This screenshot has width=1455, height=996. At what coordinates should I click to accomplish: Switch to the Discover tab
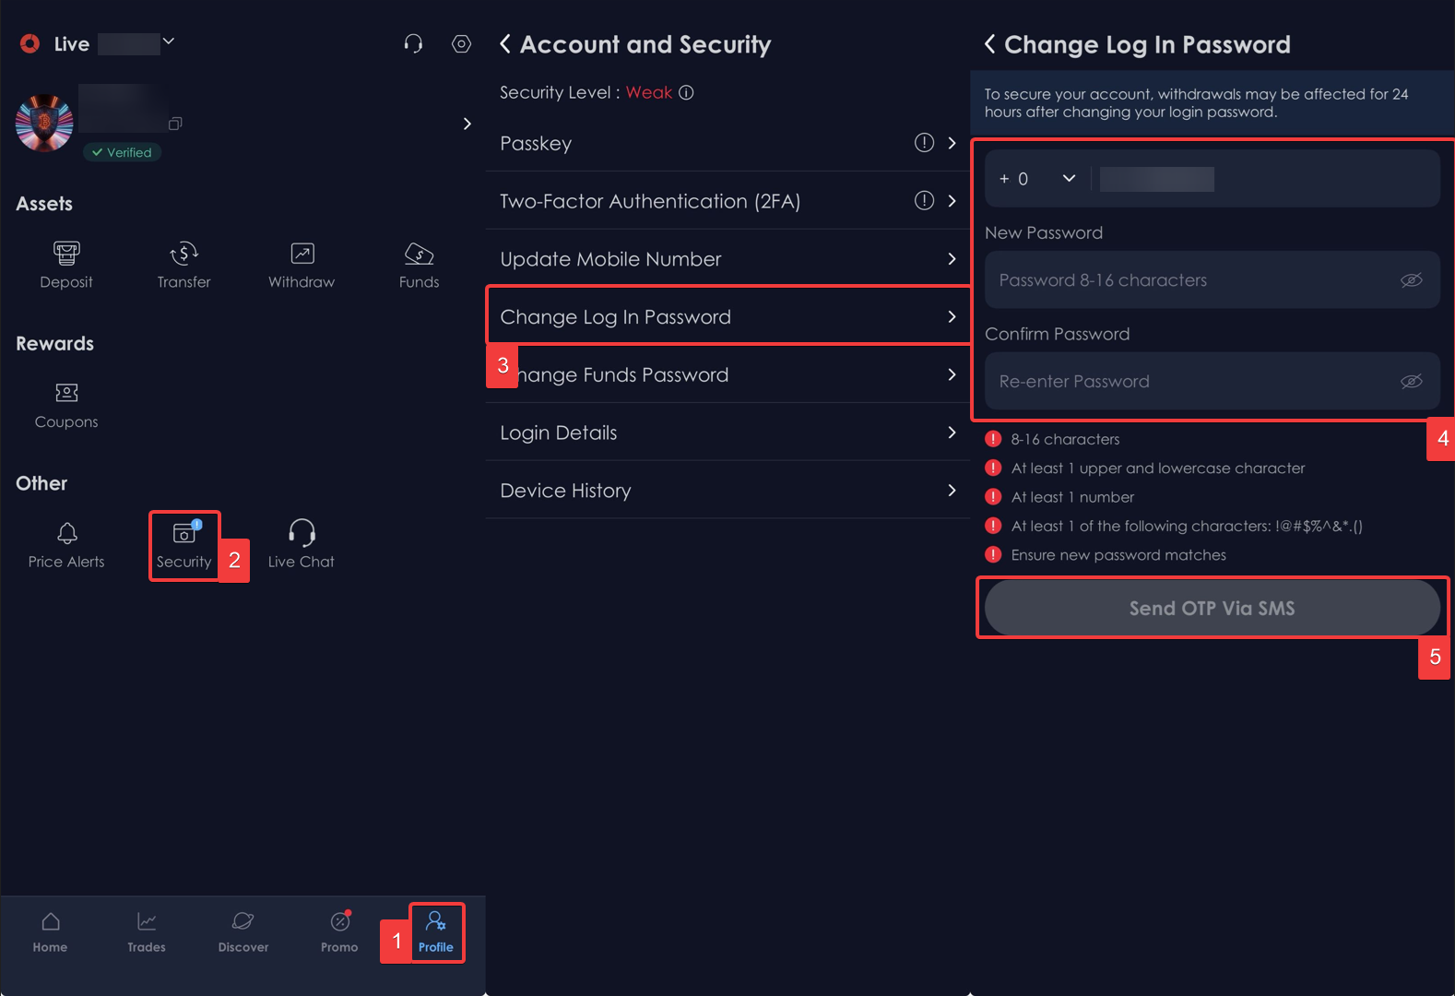click(243, 932)
